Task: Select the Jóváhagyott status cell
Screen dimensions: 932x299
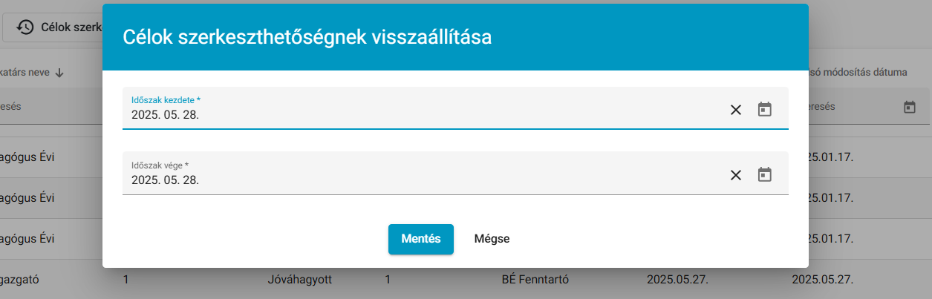Action: click(x=299, y=280)
